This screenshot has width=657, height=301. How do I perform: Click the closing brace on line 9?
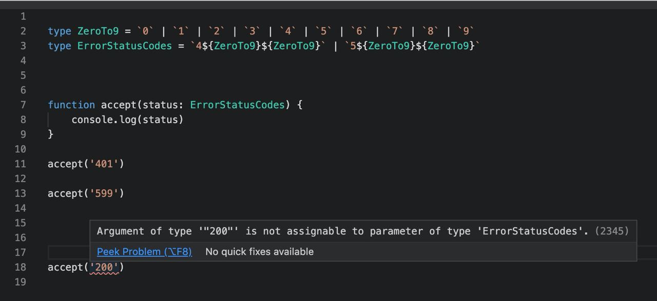coord(50,134)
